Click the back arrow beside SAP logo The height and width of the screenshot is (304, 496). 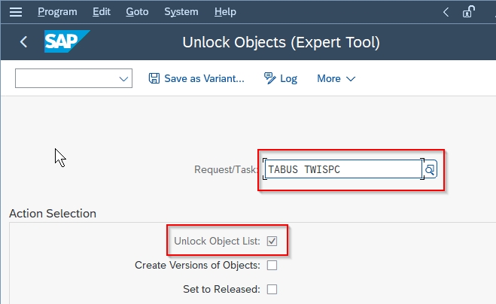tap(23, 41)
